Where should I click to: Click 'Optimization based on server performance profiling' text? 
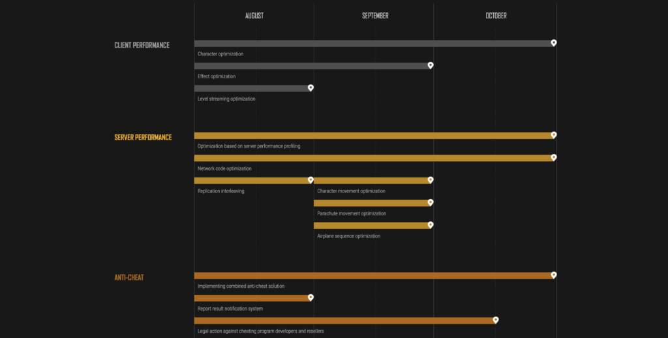249,146
